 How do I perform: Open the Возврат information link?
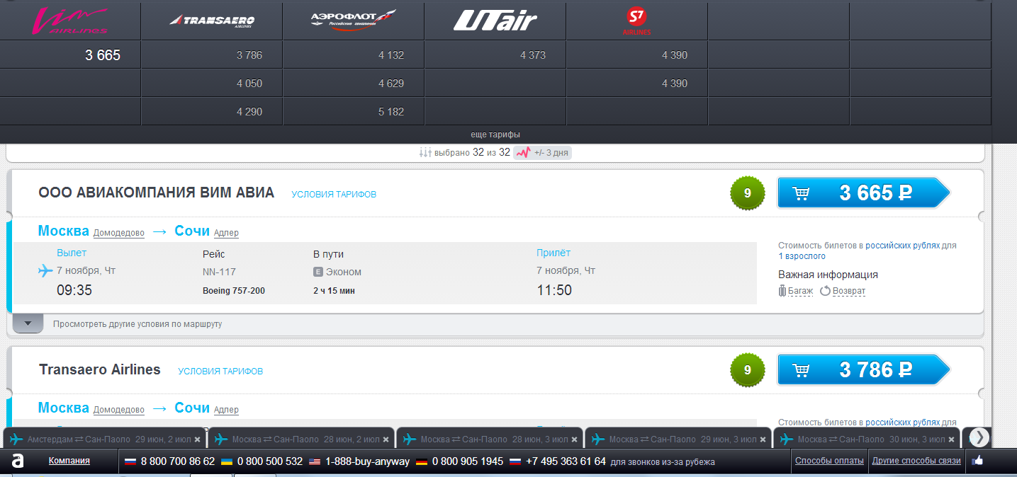click(849, 291)
